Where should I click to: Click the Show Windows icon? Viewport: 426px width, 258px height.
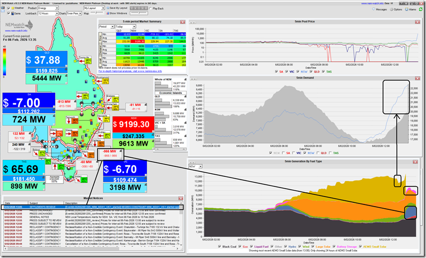[x=108, y=13]
